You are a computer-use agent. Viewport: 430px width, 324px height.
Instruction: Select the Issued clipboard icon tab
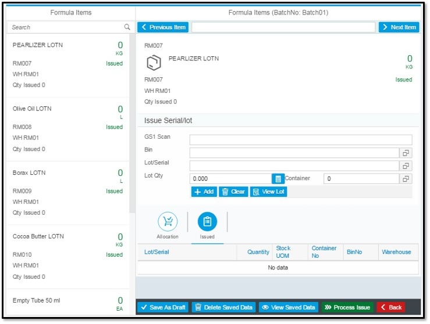(x=207, y=221)
